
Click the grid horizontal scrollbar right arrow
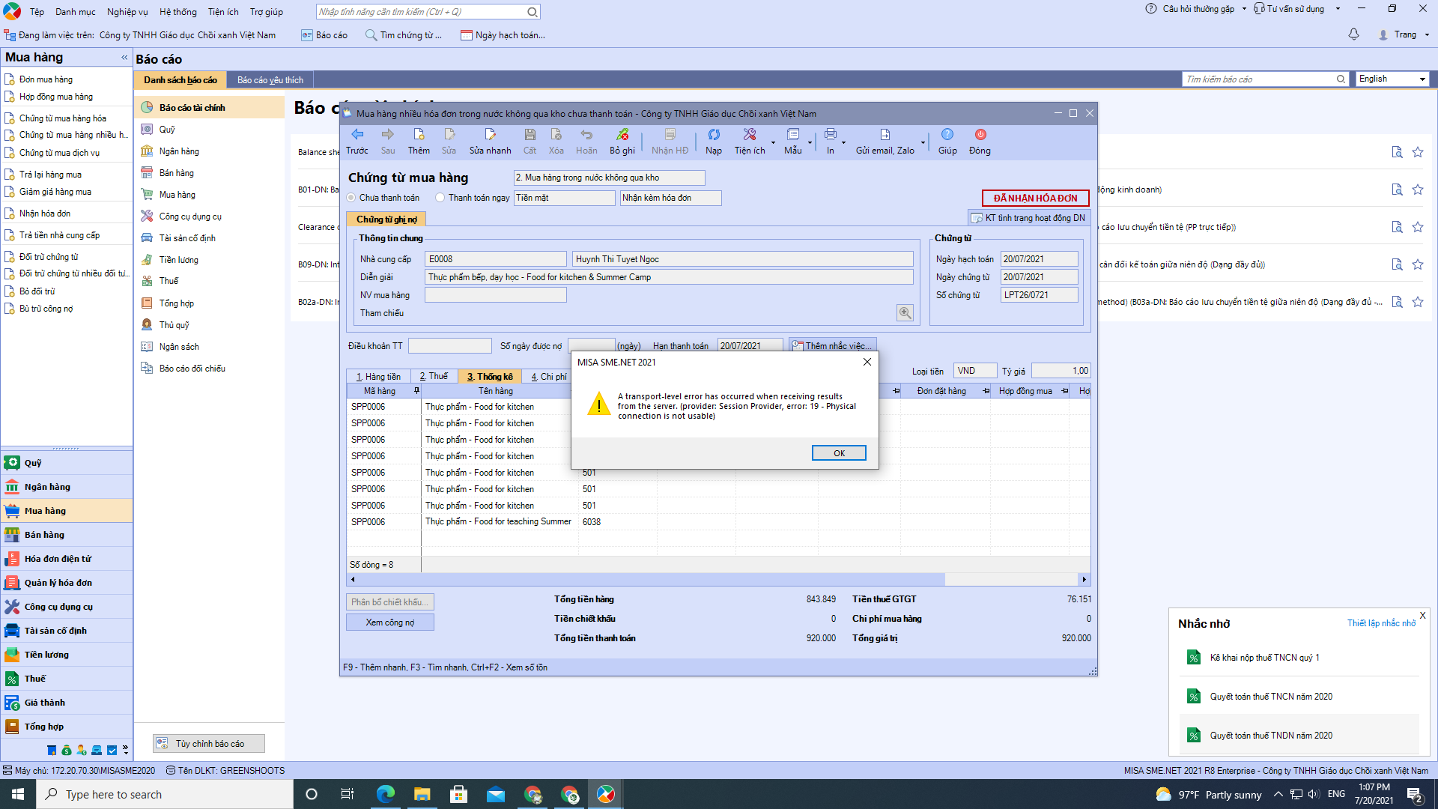tap(1084, 580)
